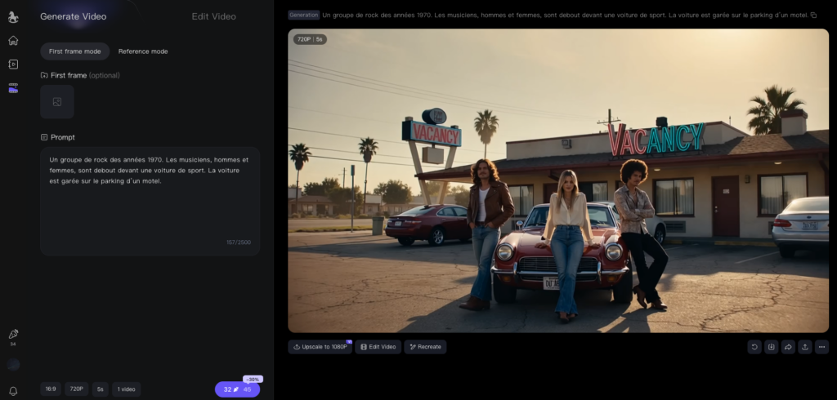The width and height of the screenshot is (837, 400).
Task: Switch to Reference mode
Action: point(143,51)
